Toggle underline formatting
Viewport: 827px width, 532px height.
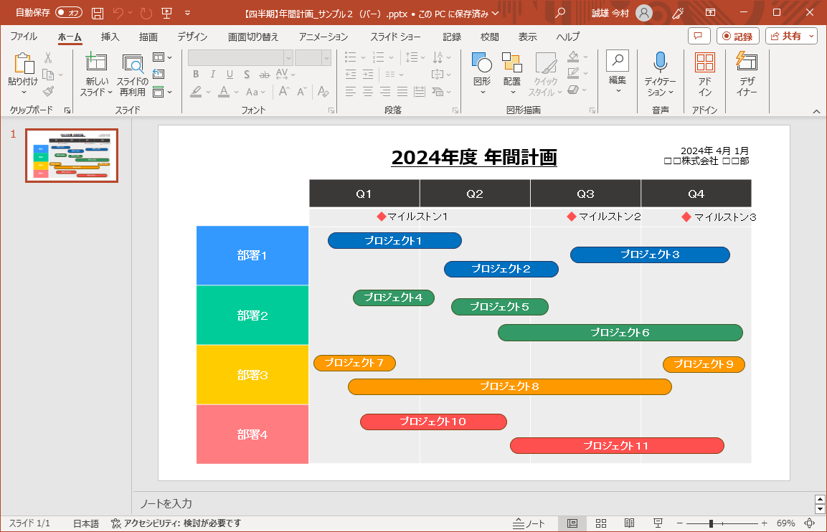coord(230,74)
